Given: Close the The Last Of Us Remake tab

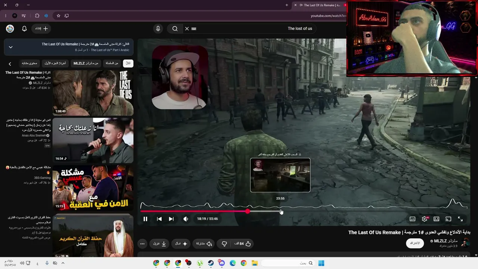Looking at the screenshot, I should [x=295, y=5].
